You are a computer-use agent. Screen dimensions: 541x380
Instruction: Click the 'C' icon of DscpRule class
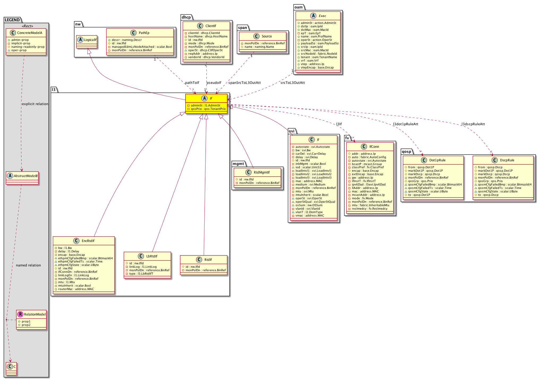495,160
